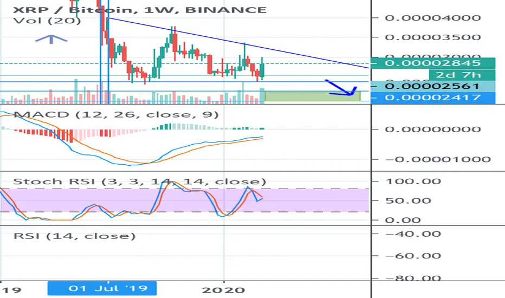Image resolution: width=505 pixels, height=298 pixels.
Task: Select the MACD (12, 26, close, 9) label
Action: 116,115
